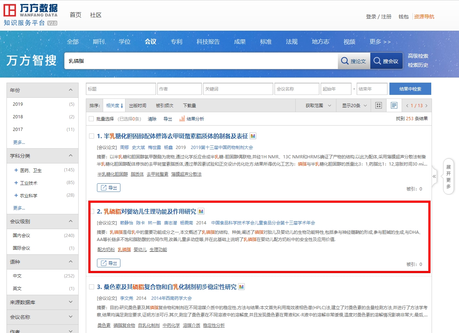Open the 显示20条 per-page dropdown
The width and height of the screenshot is (459, 333).
(354, 106)
